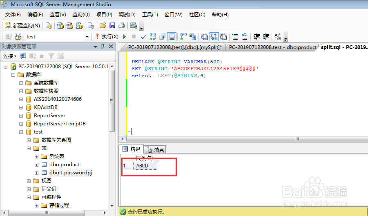The width and height of the screenshot is (368, 216).
Task: Open the Analysis Services DMX Query icon
Action: point(70,25)
